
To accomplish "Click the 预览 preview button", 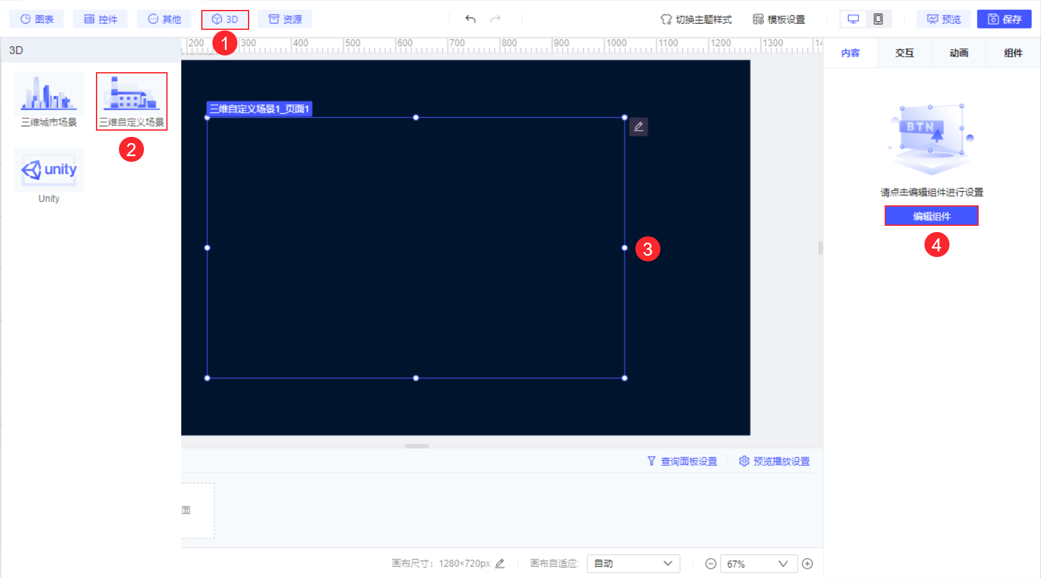I will click(944, 19).
